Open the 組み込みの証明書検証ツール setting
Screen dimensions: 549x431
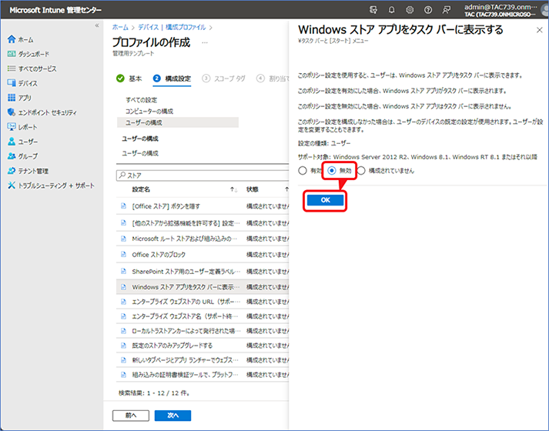(x=185, y=375)
